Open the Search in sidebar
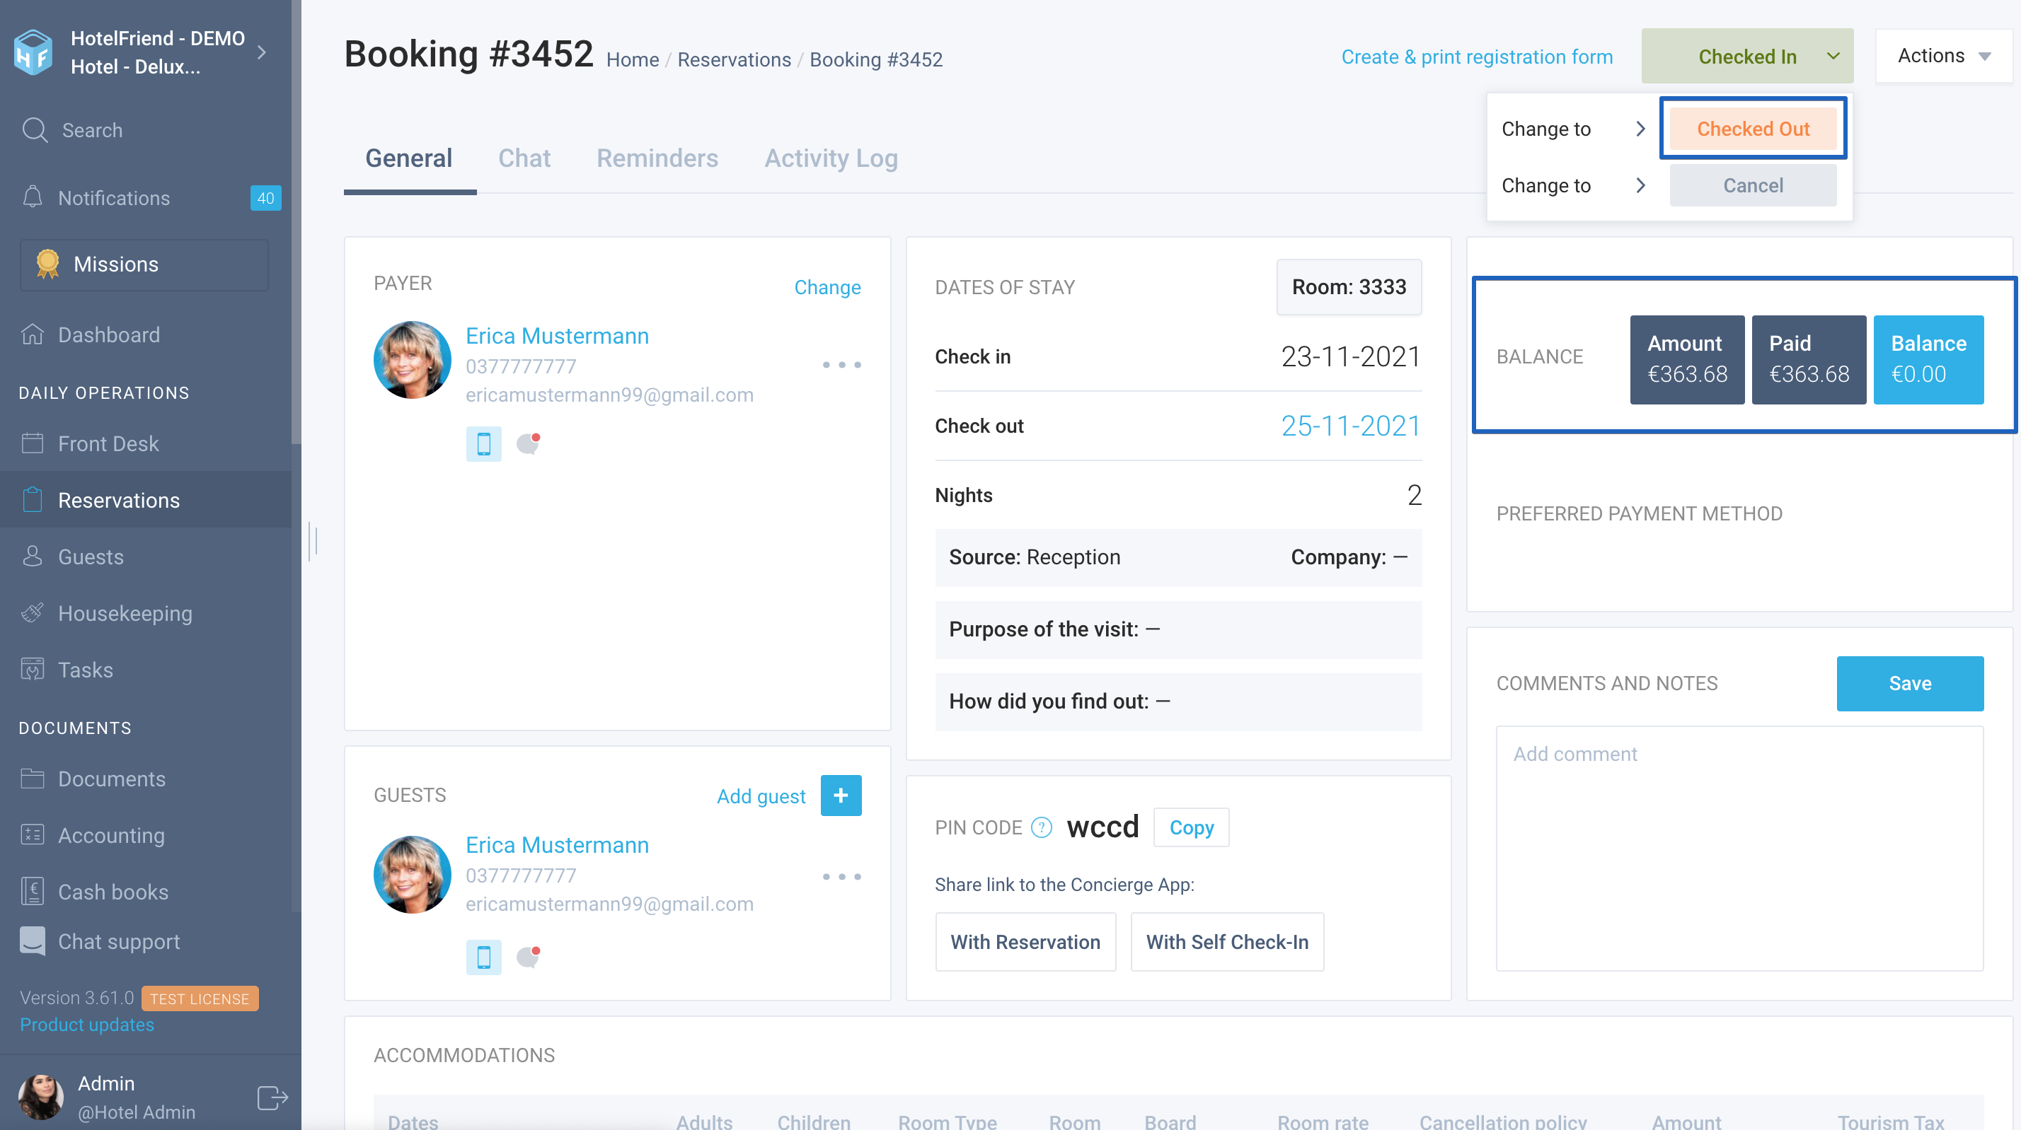The width and height of the screenshot is (2021, 1130). coord(72,130)
